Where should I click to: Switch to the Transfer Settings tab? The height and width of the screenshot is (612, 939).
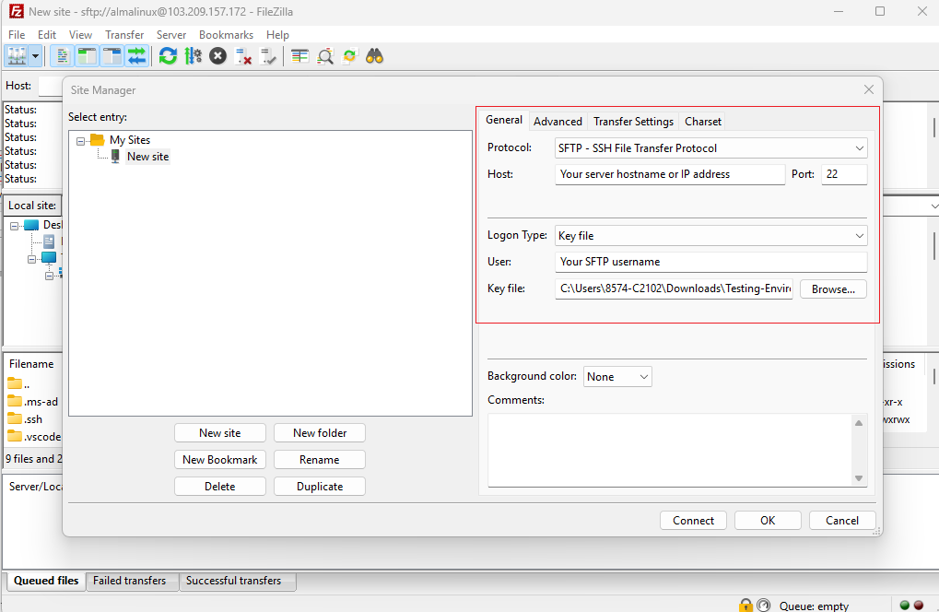click(633, 122)
